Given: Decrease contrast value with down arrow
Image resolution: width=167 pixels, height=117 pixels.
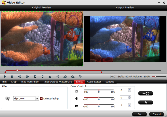Looking at the screenshot, I should (x=129, y=98).
